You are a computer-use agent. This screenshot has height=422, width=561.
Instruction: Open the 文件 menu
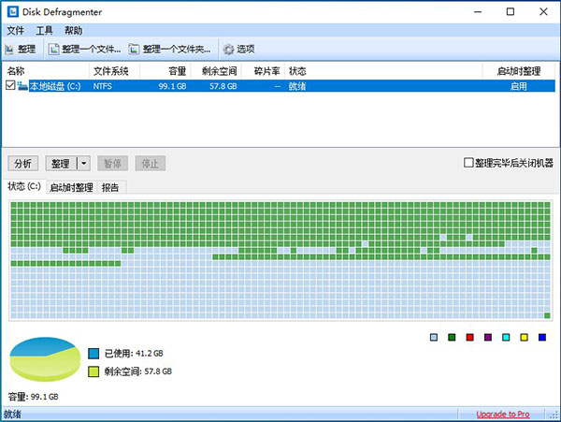click(16, 30)
